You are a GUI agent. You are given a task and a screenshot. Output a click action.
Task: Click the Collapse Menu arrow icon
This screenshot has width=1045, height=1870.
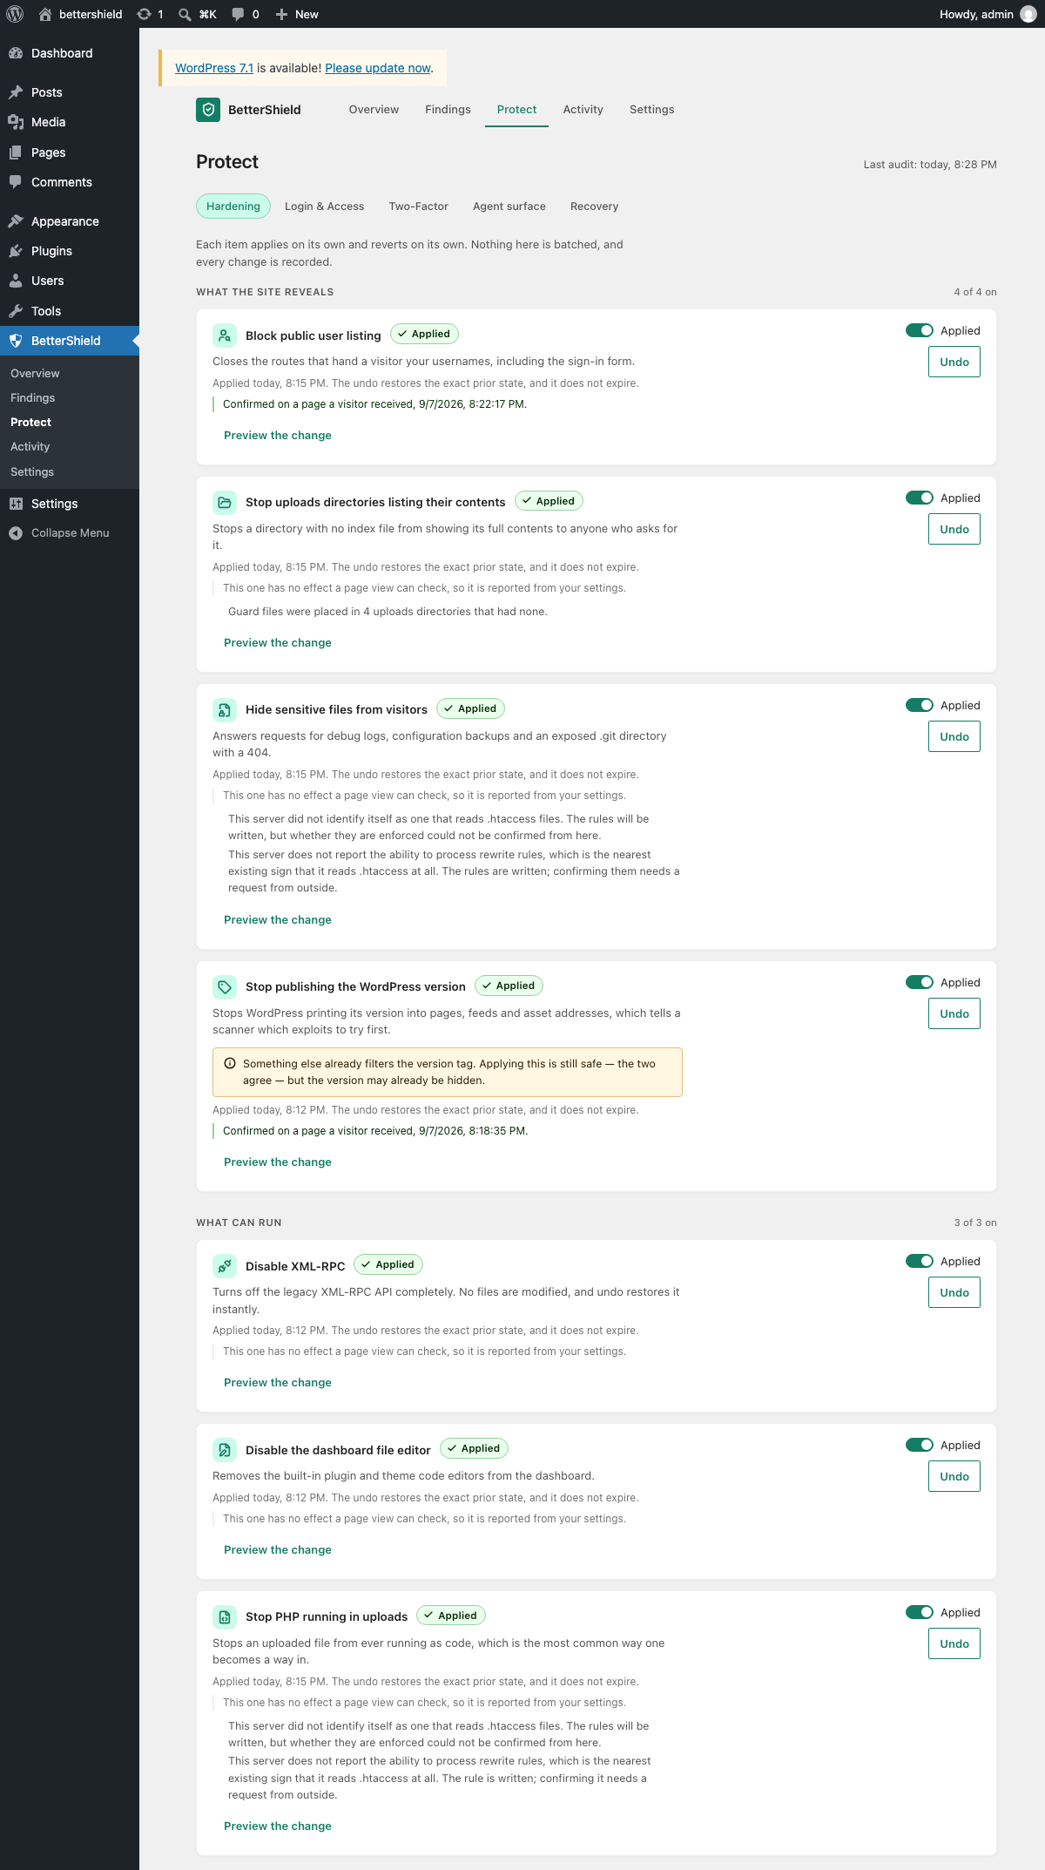[16, 533]
